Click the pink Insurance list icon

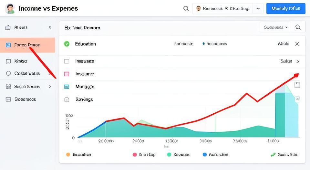click(x=67, y=74)
